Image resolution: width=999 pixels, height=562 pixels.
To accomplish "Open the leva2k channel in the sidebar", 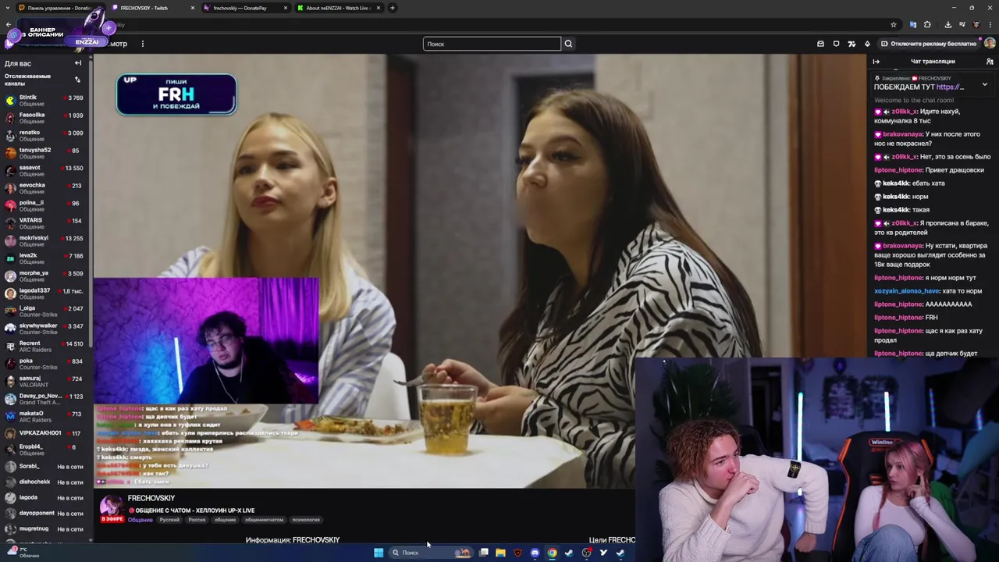I will (45, 258).
